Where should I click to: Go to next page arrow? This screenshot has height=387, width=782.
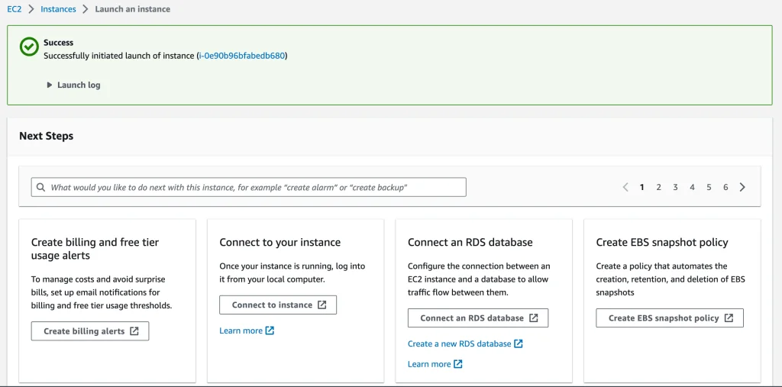pos(742,187)
